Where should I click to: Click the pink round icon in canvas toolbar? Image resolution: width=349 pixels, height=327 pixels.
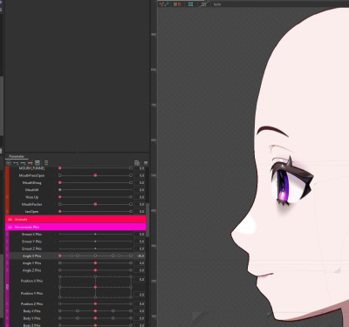click(180, 4)
